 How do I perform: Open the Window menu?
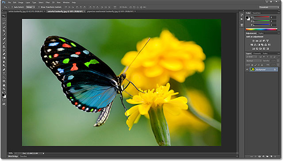tap(66, 3)
